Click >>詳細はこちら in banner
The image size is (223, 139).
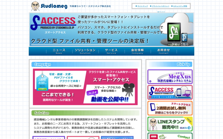pyautogui.click(x=178, y=44)
